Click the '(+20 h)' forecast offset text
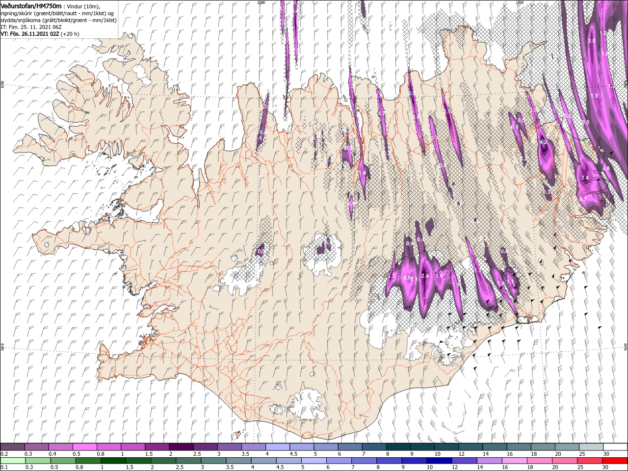 (70, 34)
